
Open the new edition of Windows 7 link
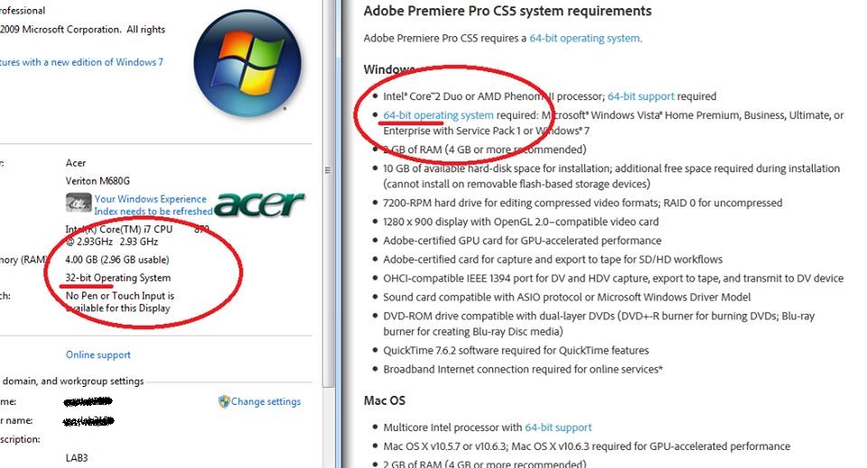(82, 62)
